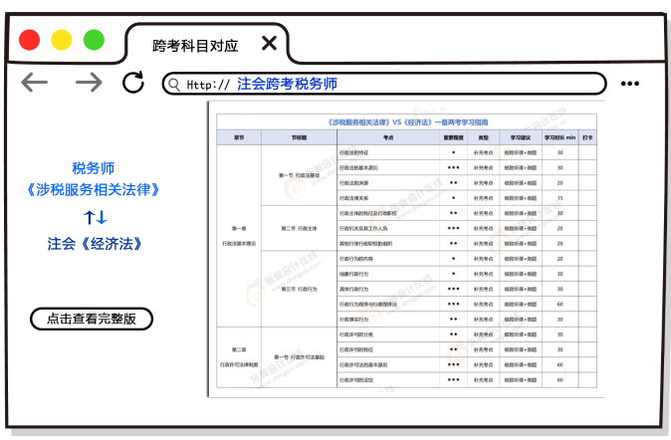Click the browser forward arrow
This screenshot has width=671, height=440.
tap(89, 83)
